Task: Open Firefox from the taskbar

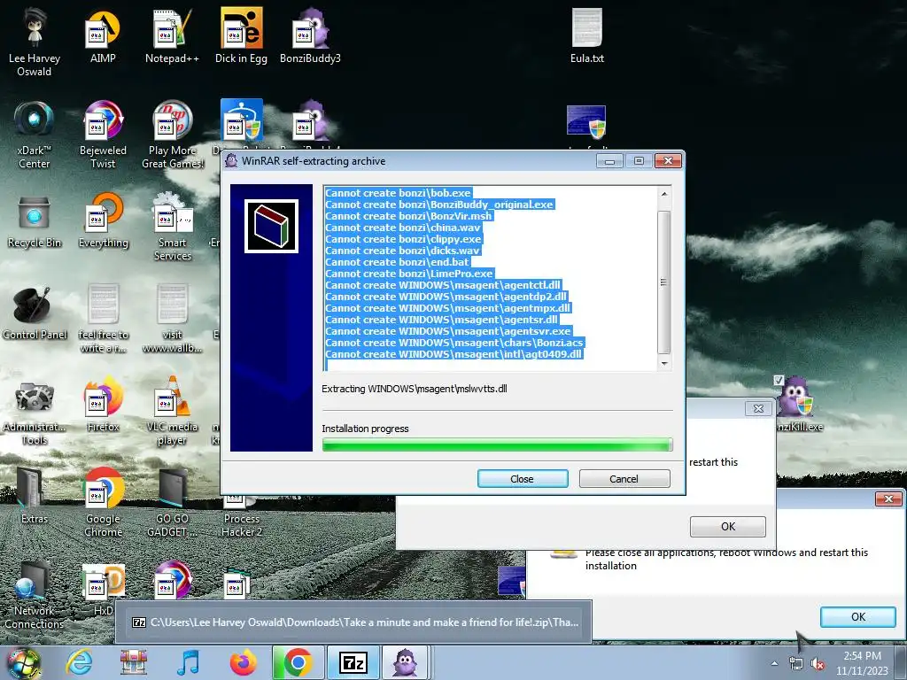Action: click(x=243, y=662)
